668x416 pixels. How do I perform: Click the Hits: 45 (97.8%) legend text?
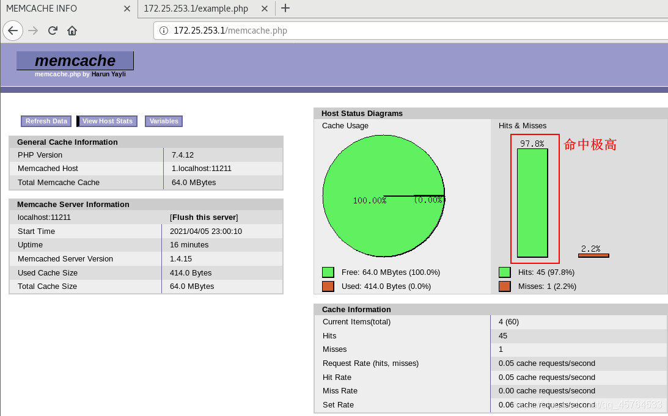pos(546,272)
